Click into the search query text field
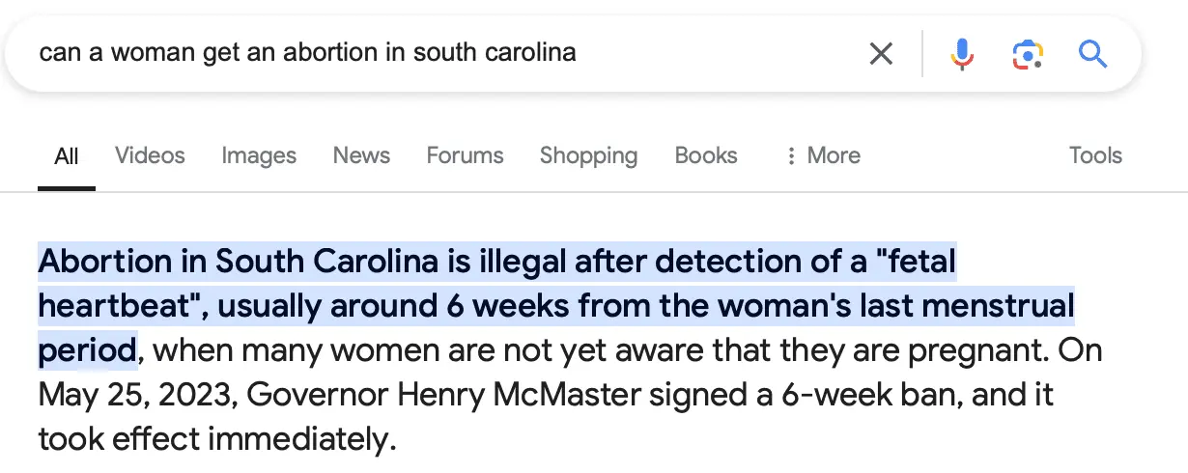1188x473 pixels. tap(435, 52)
